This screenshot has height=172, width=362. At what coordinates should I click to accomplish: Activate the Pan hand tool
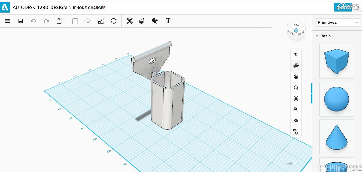[296, 77]
